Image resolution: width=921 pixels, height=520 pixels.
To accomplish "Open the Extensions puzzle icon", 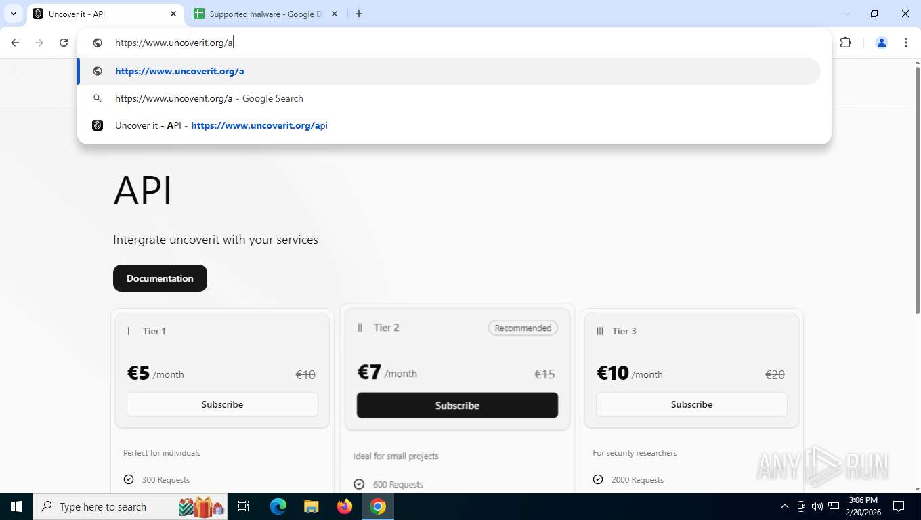I will click(845, 43).
